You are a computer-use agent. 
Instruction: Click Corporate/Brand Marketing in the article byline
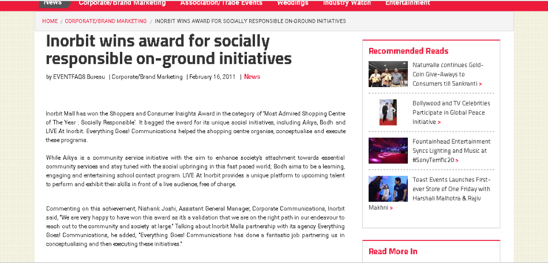tap(147, 77)
